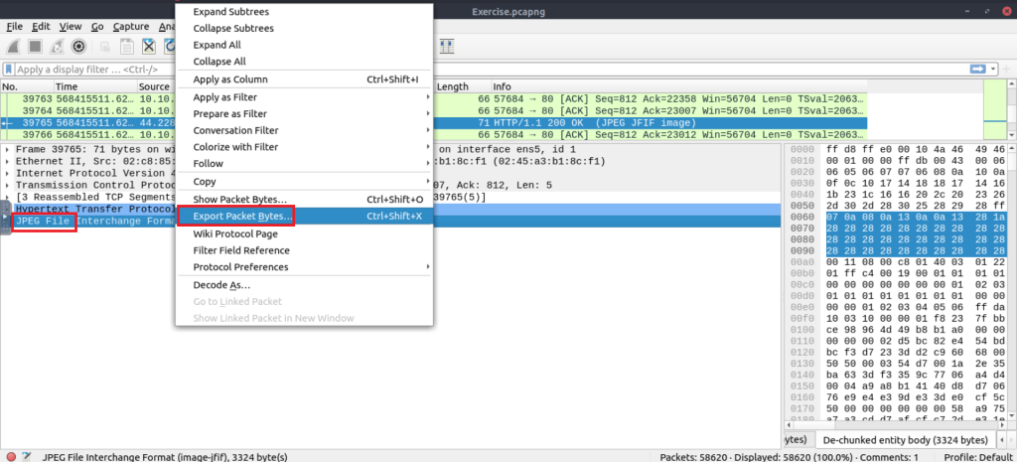The height and width of the screenshot is (462, 1017).
Task: Choose Export Packet Bytes menu entry
Action: click(x=242, y=216)
